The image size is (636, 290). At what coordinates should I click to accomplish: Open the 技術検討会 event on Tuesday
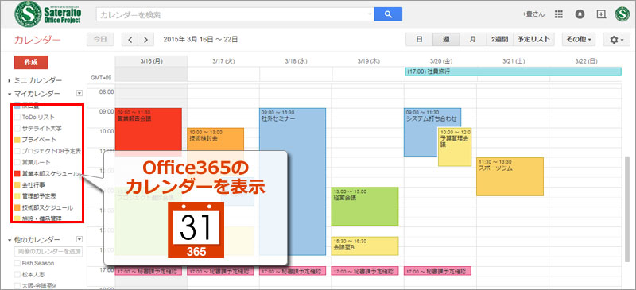215,140
